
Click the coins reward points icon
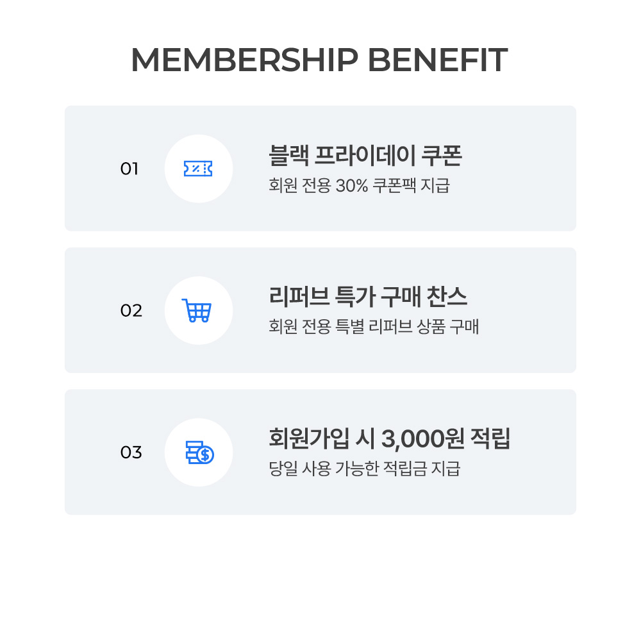point(199,453)
